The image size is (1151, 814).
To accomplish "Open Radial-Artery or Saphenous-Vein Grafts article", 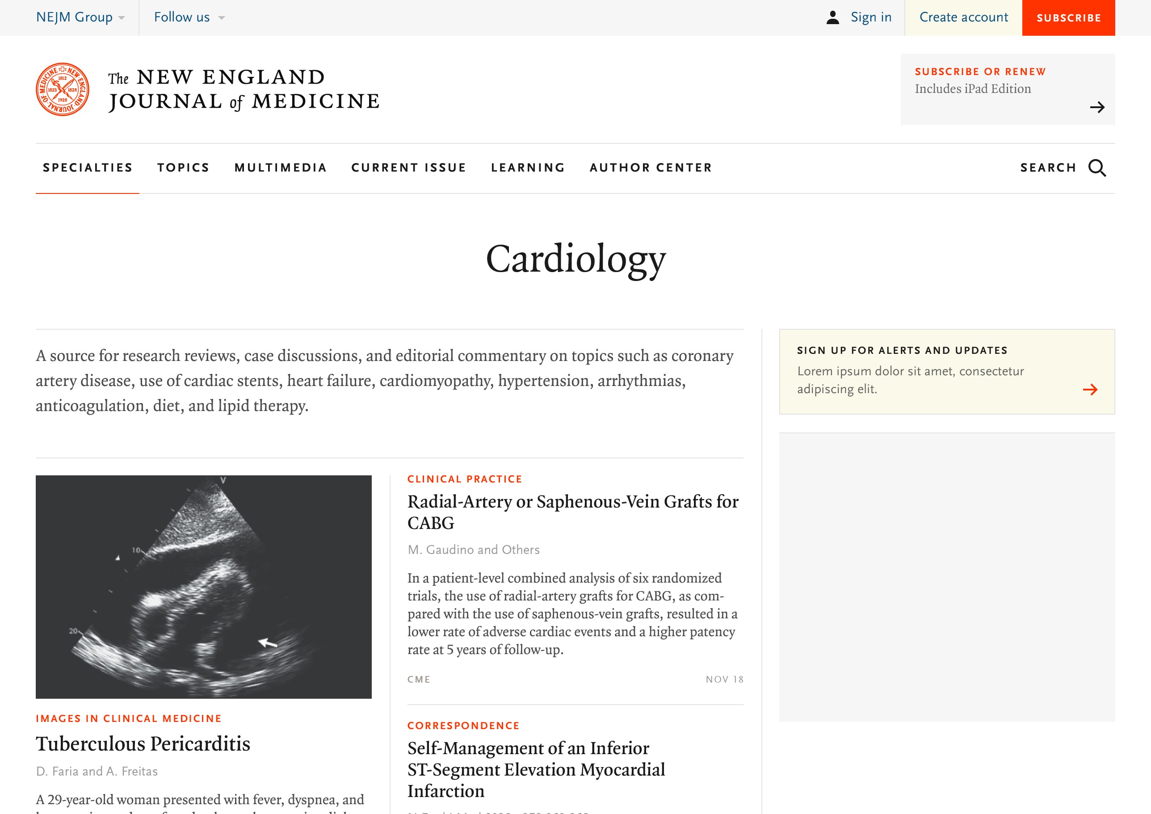I will (572, 512).
